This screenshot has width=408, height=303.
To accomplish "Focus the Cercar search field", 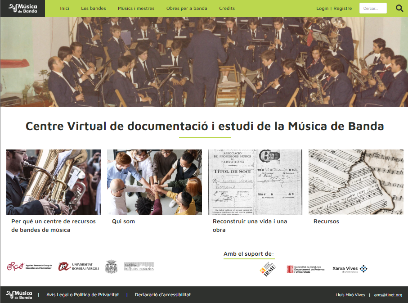I will click(x=373, y=9).
